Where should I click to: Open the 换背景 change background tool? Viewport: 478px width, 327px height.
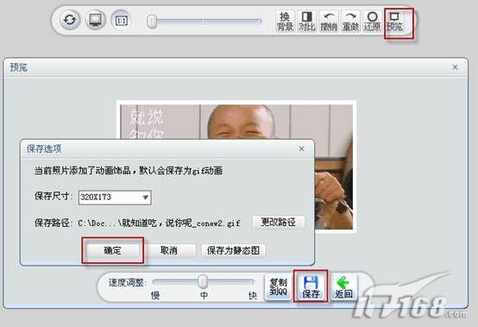pos(285,21)
